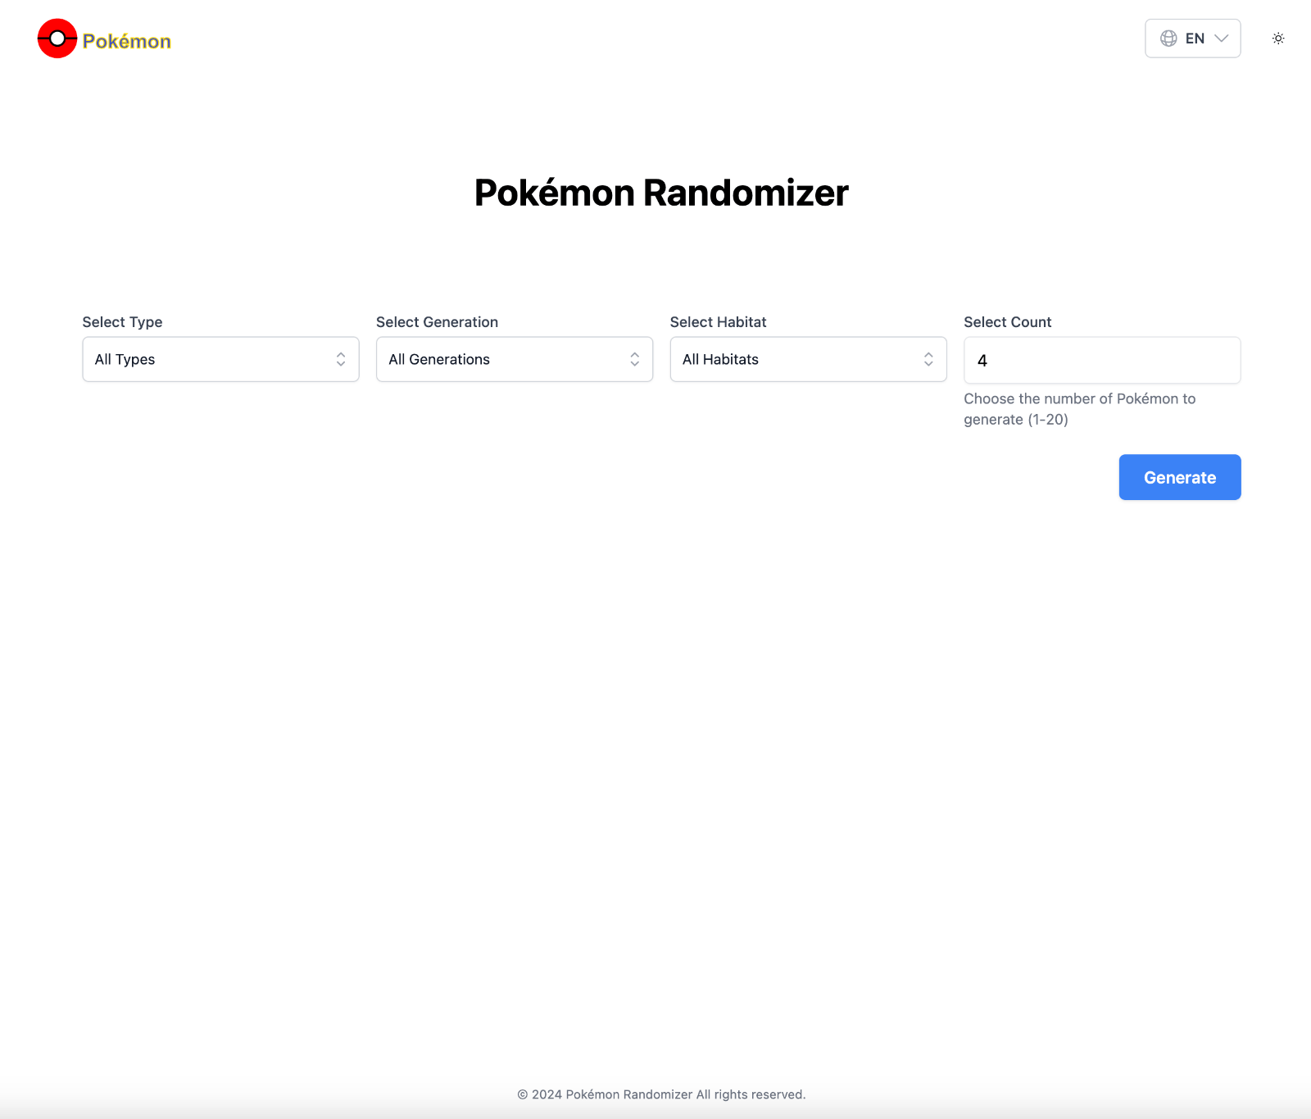This screenshot has width=1311, height=1119.
Task: Open the EN language dropdown
Action: pyautogui.click(x=1193, y=39)
